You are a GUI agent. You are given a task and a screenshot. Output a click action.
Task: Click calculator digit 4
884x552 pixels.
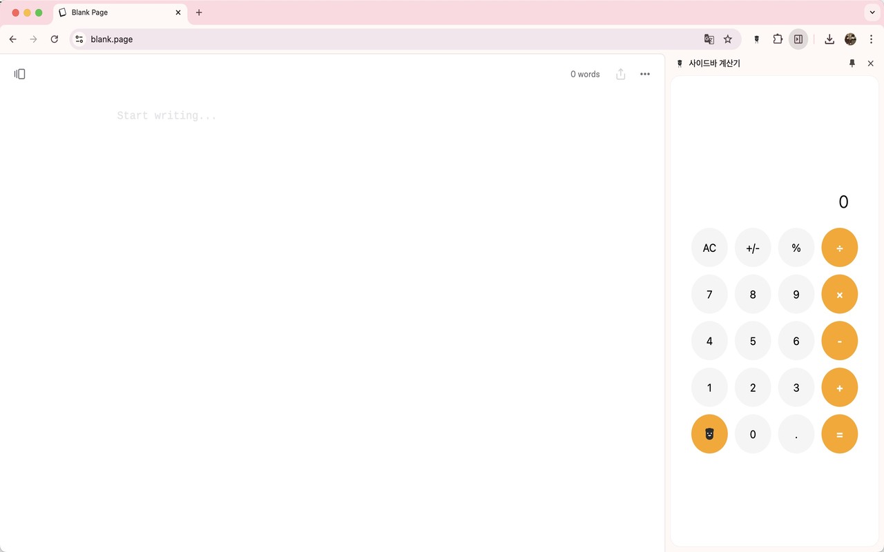click(709, 341)
